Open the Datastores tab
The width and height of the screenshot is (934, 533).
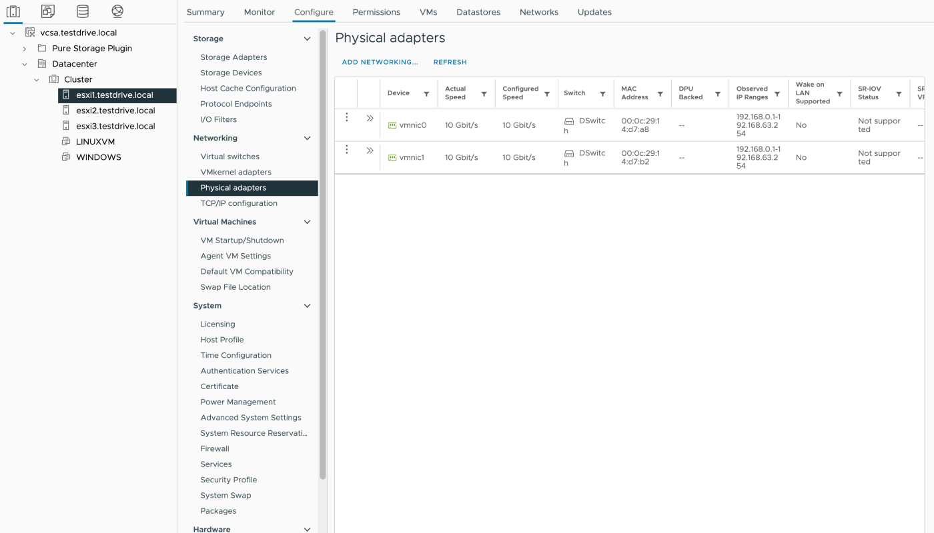[478, 12]
